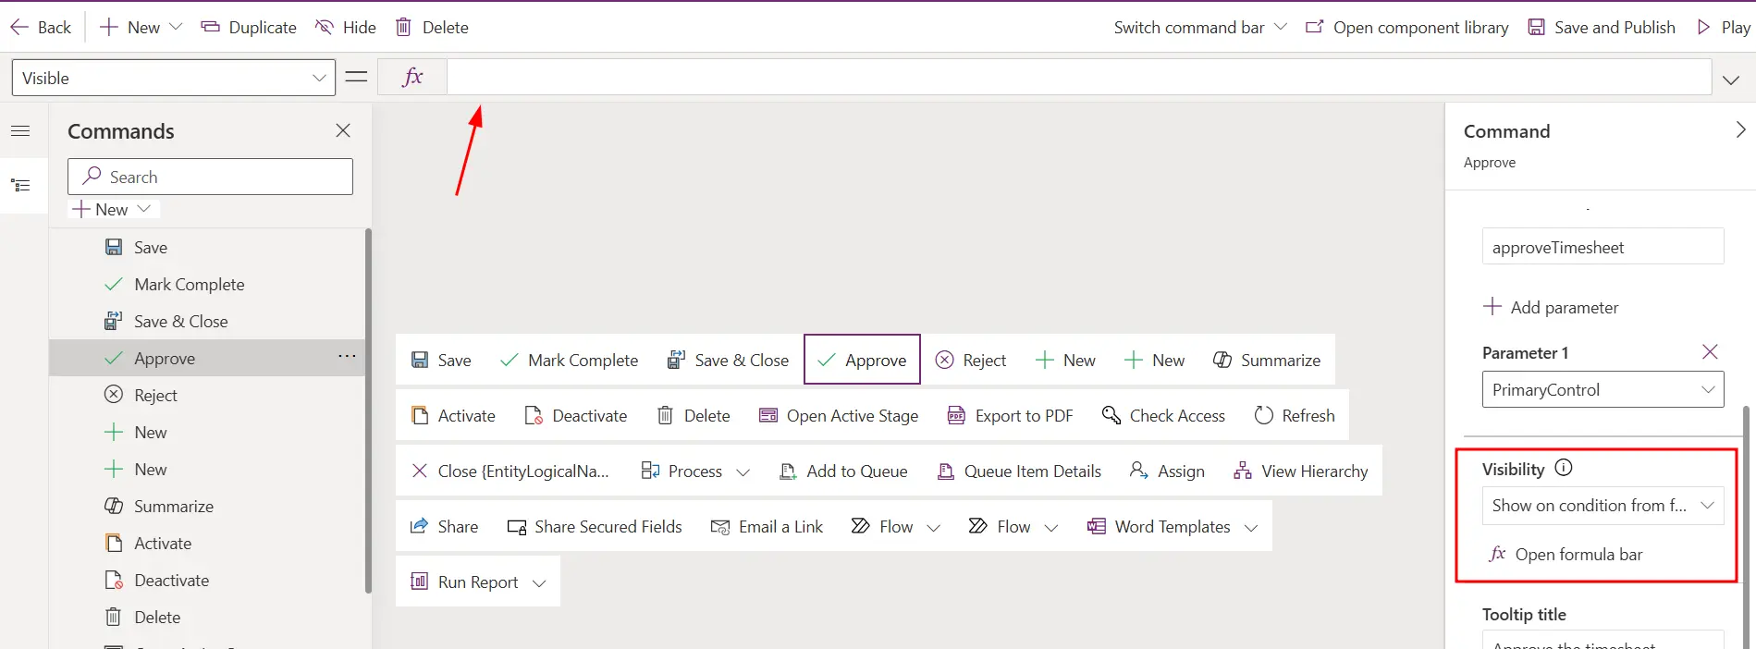This screenshot has width=1756, height=649.
Task: Close the Commands pane
Action: pos(343,130)
